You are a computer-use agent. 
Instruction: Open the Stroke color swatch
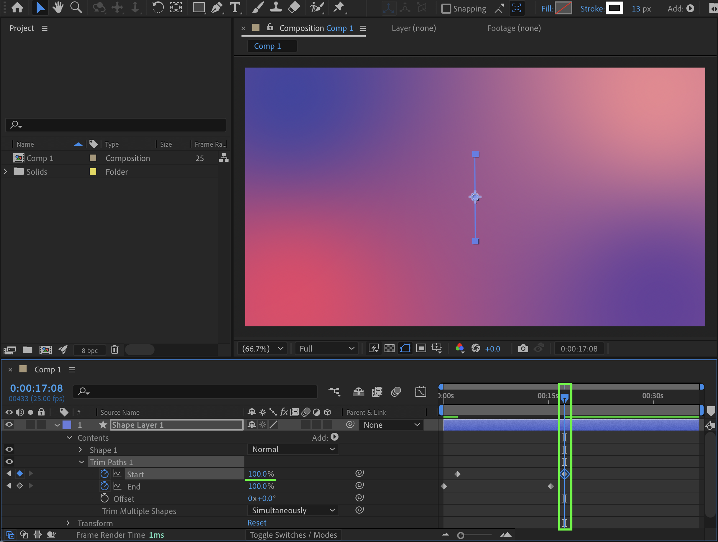point(614,8)
